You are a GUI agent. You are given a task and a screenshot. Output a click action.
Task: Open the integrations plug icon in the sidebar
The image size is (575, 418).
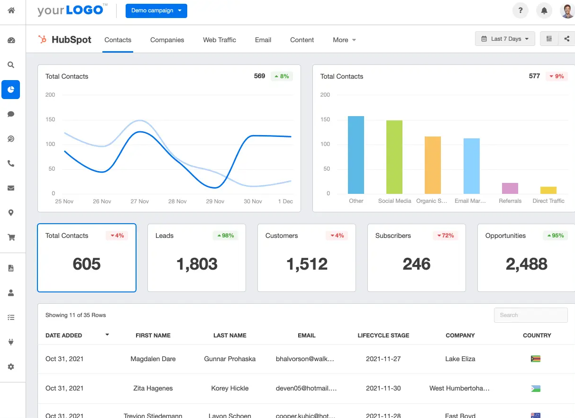10,342
